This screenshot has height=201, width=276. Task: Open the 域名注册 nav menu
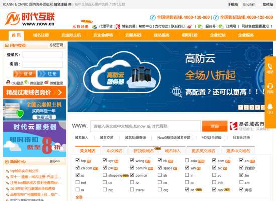pos(41,35)
